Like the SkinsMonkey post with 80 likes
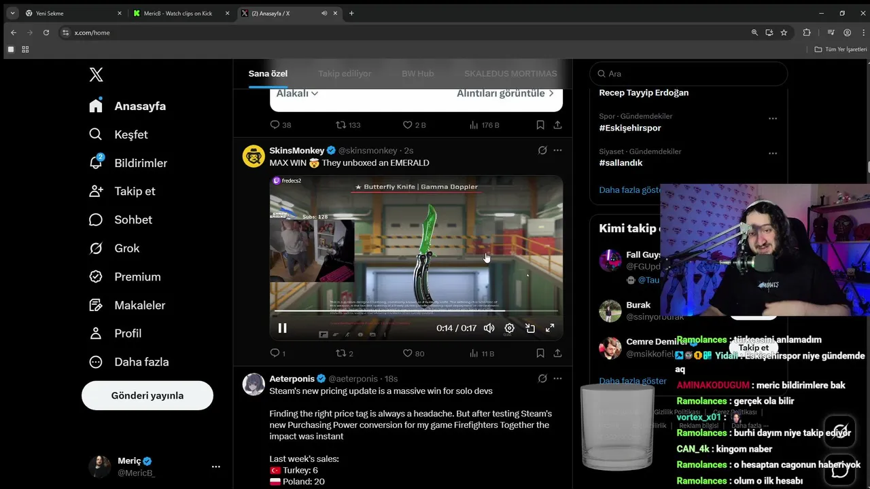 click(x=413, y=353)
